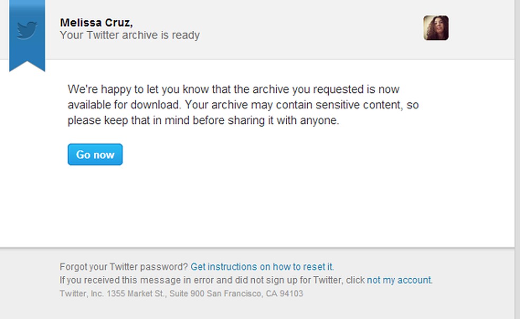Image resolution: width=520 pixels, height=319 pixels.
Task: Open instructions on how to reset Twitter password
Action: pos(263,267)
